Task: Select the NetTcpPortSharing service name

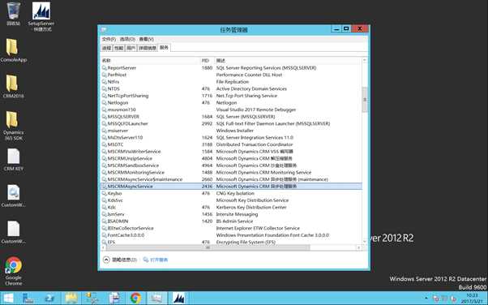Action: click(x=128, y=96)
